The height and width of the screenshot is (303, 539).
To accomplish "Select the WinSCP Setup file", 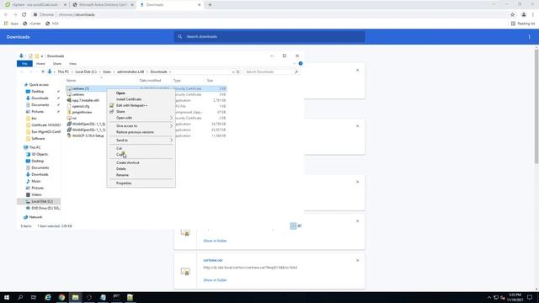I will pyautogui.click(x=88, y=136).
